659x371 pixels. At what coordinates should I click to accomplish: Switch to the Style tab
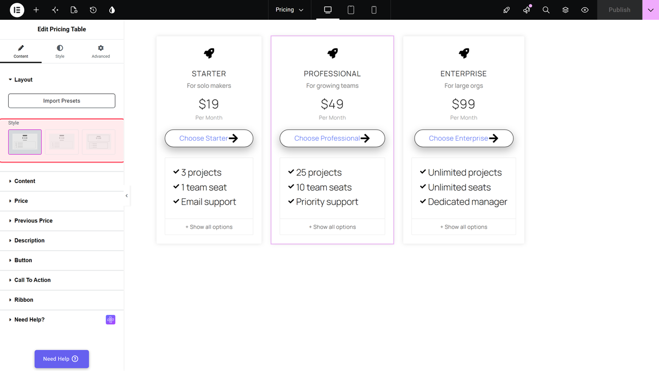point(60,52)
